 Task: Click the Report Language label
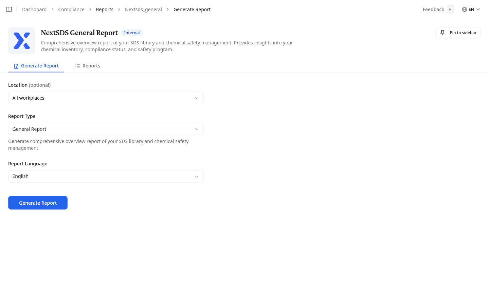click(28, 164)
